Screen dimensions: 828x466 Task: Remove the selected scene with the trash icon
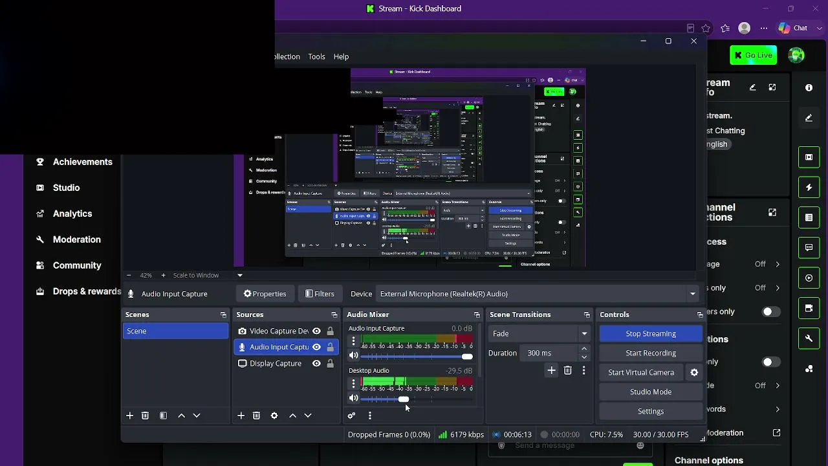(x=145, y=416)
